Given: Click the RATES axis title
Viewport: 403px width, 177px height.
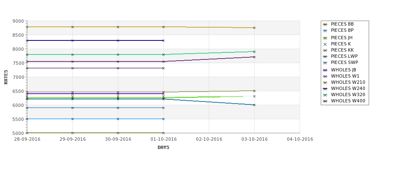Looking at the screenshot, I should [x=6, y=77].
